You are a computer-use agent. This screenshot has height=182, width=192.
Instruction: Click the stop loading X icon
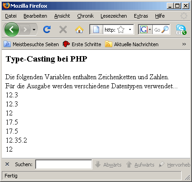coord(63,29)
